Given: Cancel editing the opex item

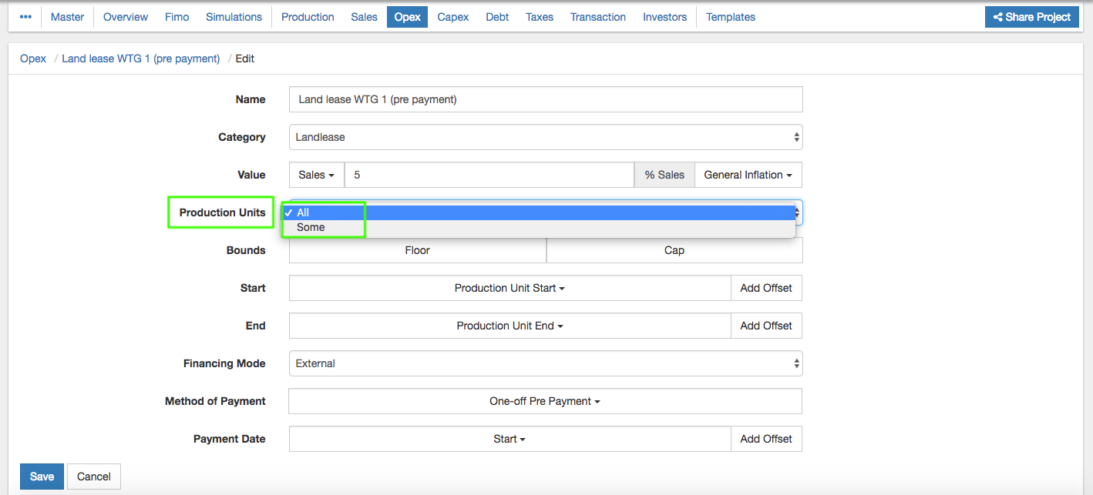Looking at the screenshot, I should 94,477.
